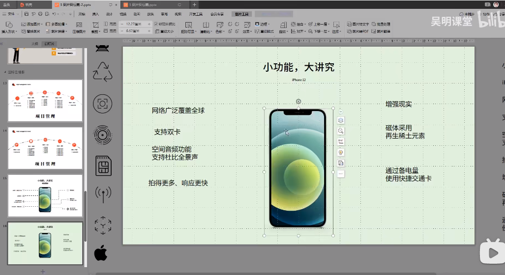
Task: Click the 图片转文字 picture to text button
Action: [358, 24]
